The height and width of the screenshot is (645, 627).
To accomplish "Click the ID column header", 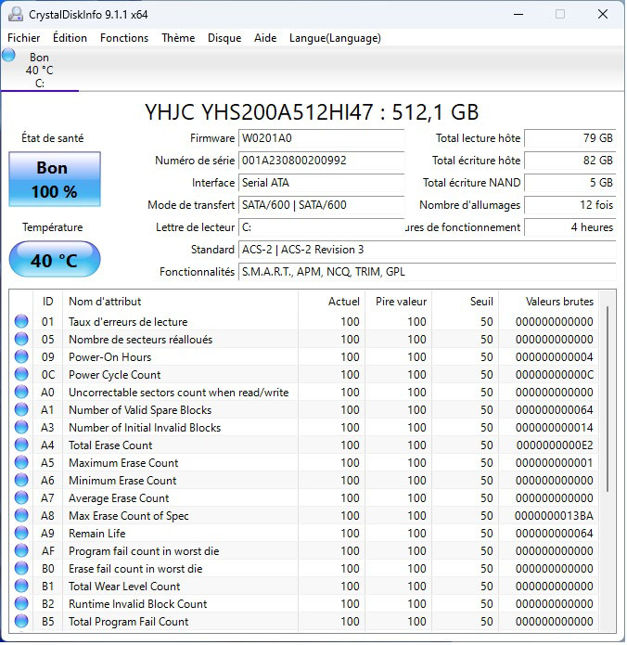I will coord(47,302).
